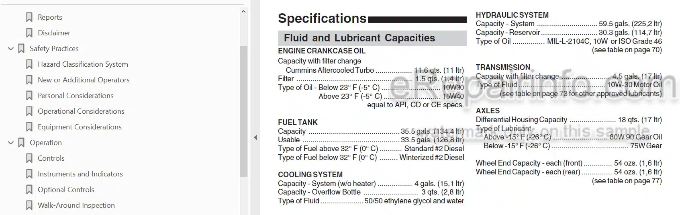Click the Fluid and Lubricant Capacities heading
Screen dimensions: 680x215
click(359, 38)
